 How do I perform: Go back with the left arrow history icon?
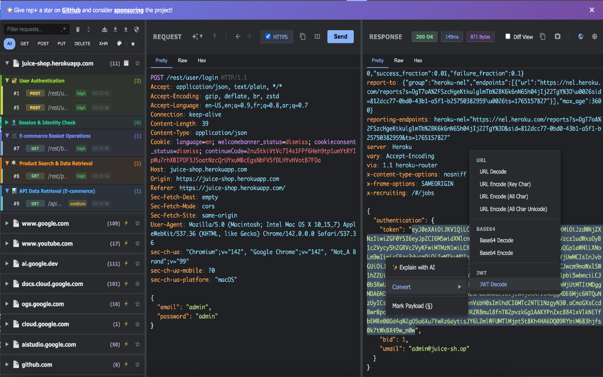pyautogui.click(x=238, y=37)
